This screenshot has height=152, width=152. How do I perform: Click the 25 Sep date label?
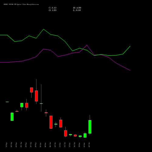pos(26,145)
